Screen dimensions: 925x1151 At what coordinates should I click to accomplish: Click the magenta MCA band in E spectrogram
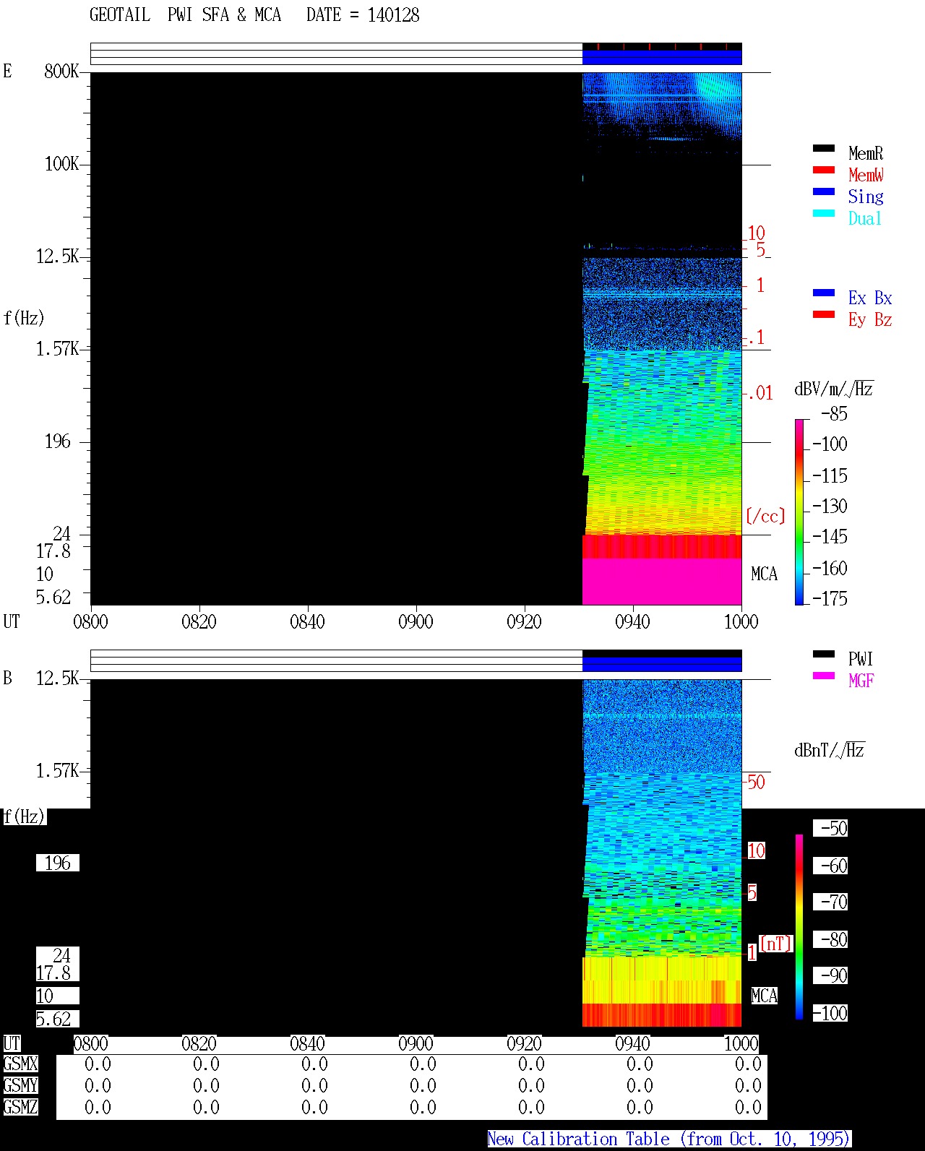point(662,582)
